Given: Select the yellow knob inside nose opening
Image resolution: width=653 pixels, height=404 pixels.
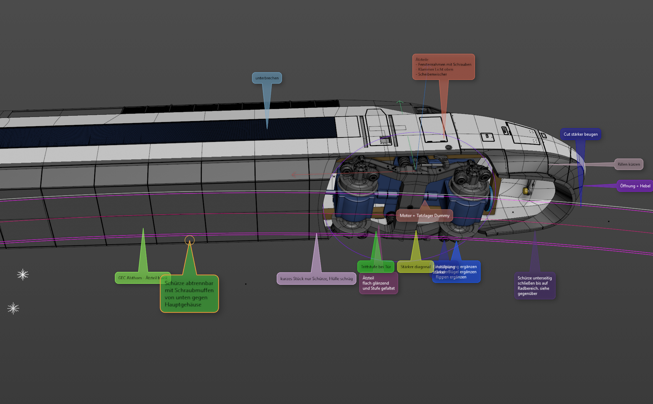Looking at the screenshot, I should coord(526,191).
